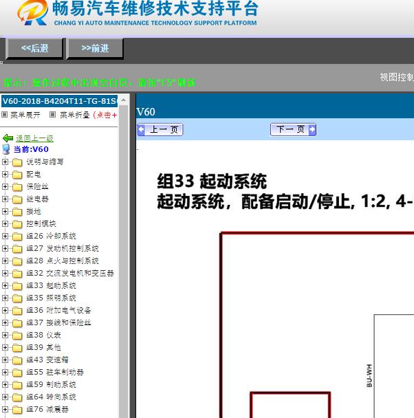Open the 组35 照明系统 folder icon
This screenshot has height=418, width=414.
click(x=17, y=298)
